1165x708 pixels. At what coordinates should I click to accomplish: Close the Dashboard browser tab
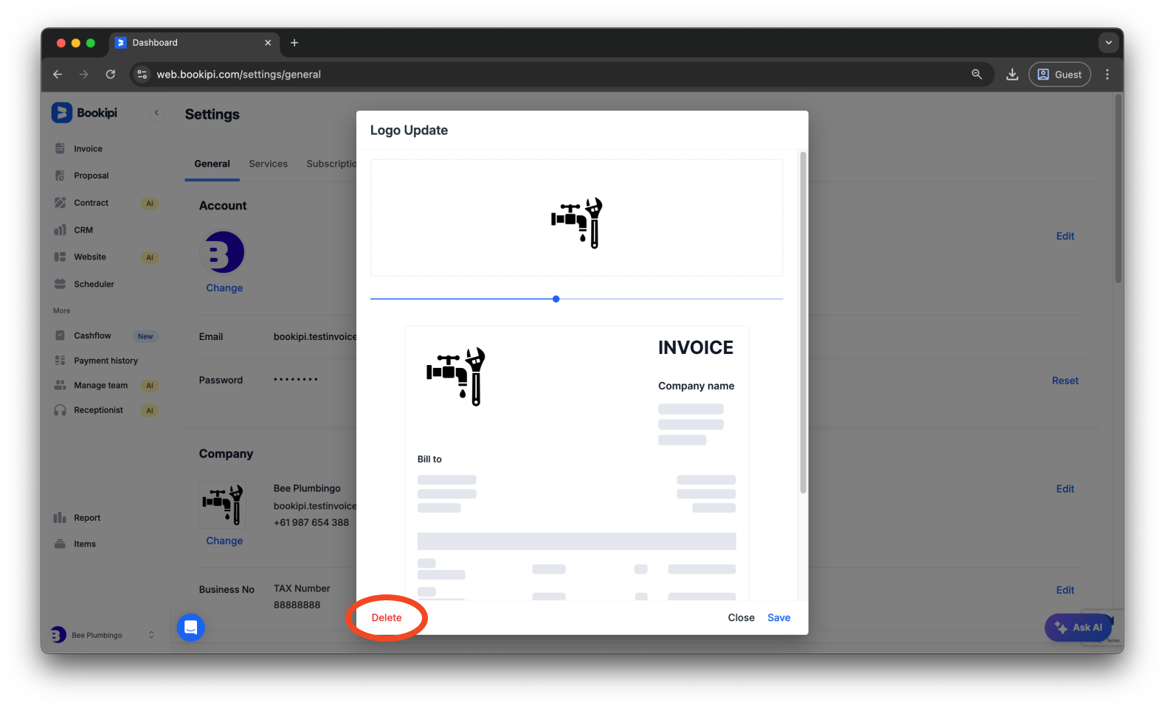click(268, 43)
